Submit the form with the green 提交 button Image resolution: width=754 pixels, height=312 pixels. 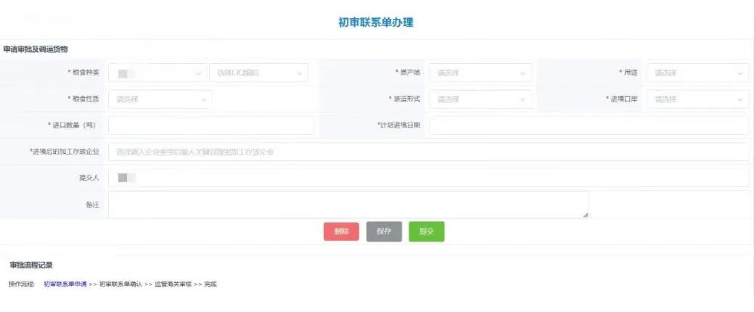(x=426, y=231)
